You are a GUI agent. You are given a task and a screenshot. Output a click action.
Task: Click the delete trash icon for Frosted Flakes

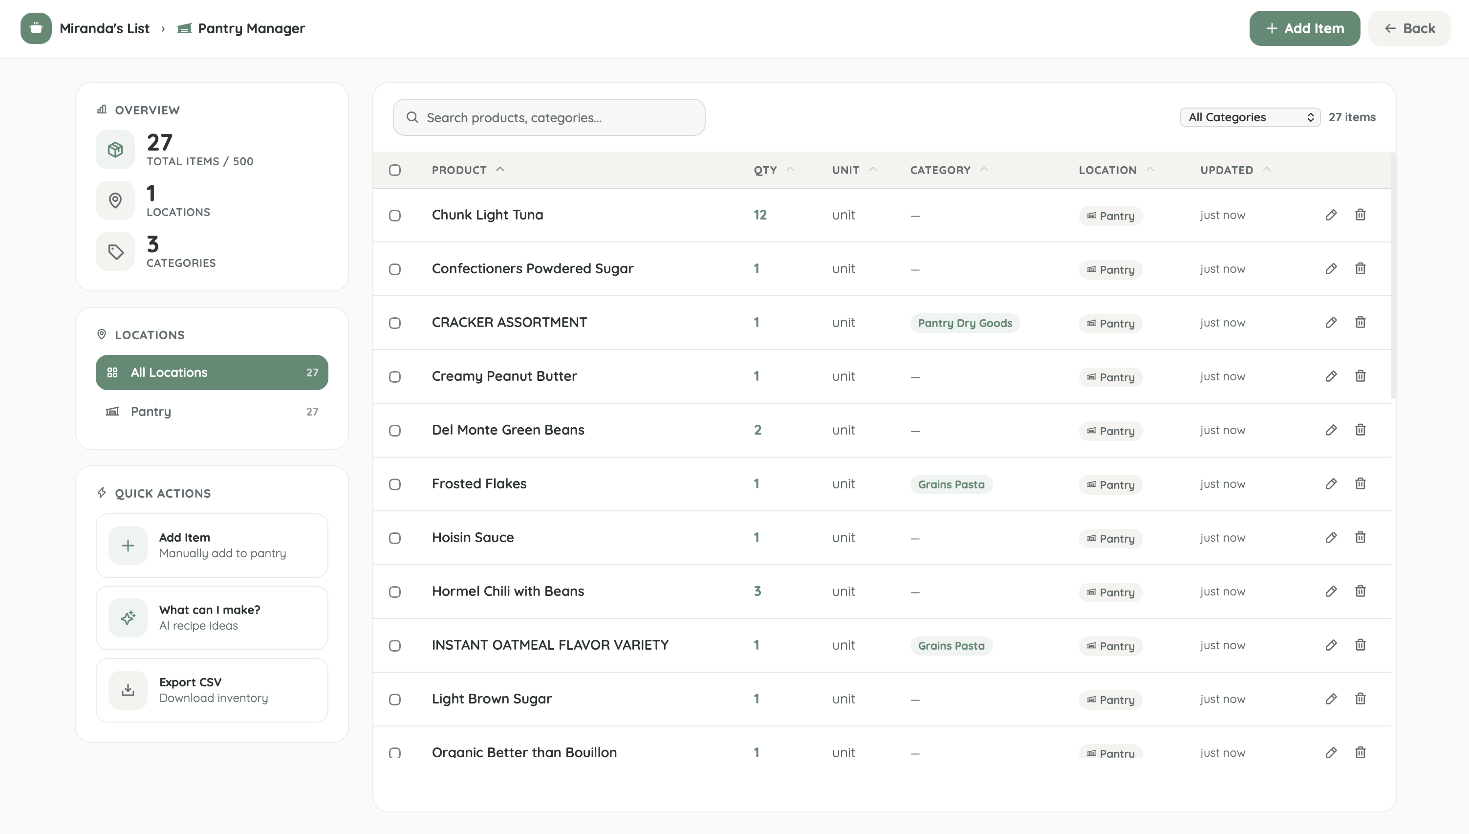(x=1361, y=483)
